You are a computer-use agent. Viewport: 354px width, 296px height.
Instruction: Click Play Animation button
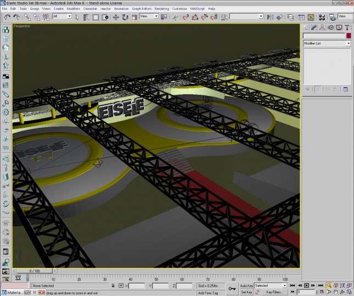306,286
